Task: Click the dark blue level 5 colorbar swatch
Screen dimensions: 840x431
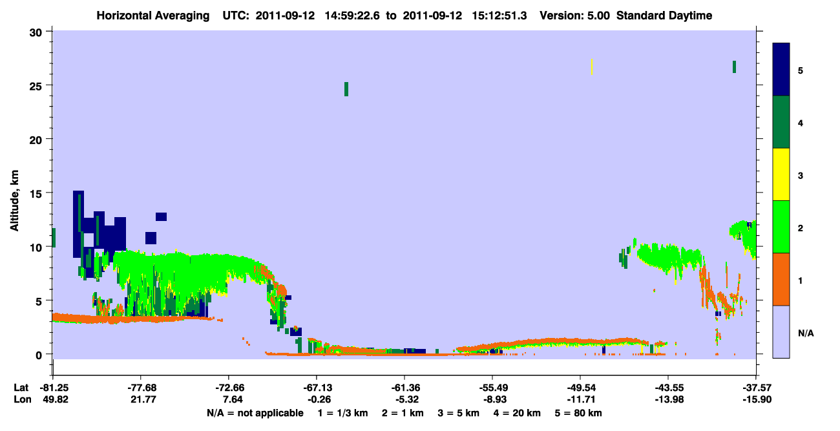Action: 781,69
